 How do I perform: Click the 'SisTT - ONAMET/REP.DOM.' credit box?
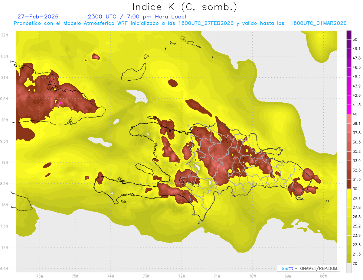pos(308,268)
